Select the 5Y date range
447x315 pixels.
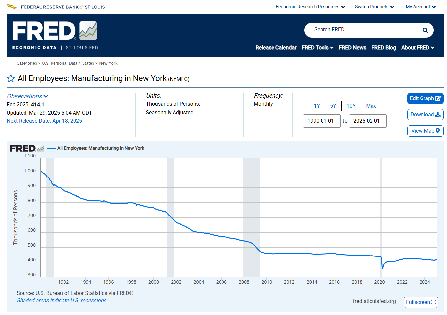tap(333, 106)
